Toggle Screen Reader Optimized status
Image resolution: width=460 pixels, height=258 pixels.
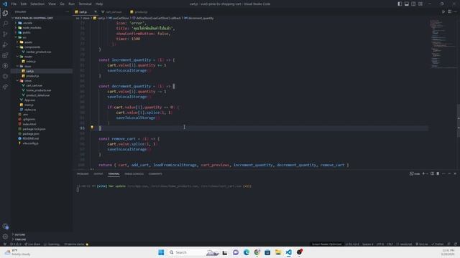pyautogui.click(x=326, y=244)
